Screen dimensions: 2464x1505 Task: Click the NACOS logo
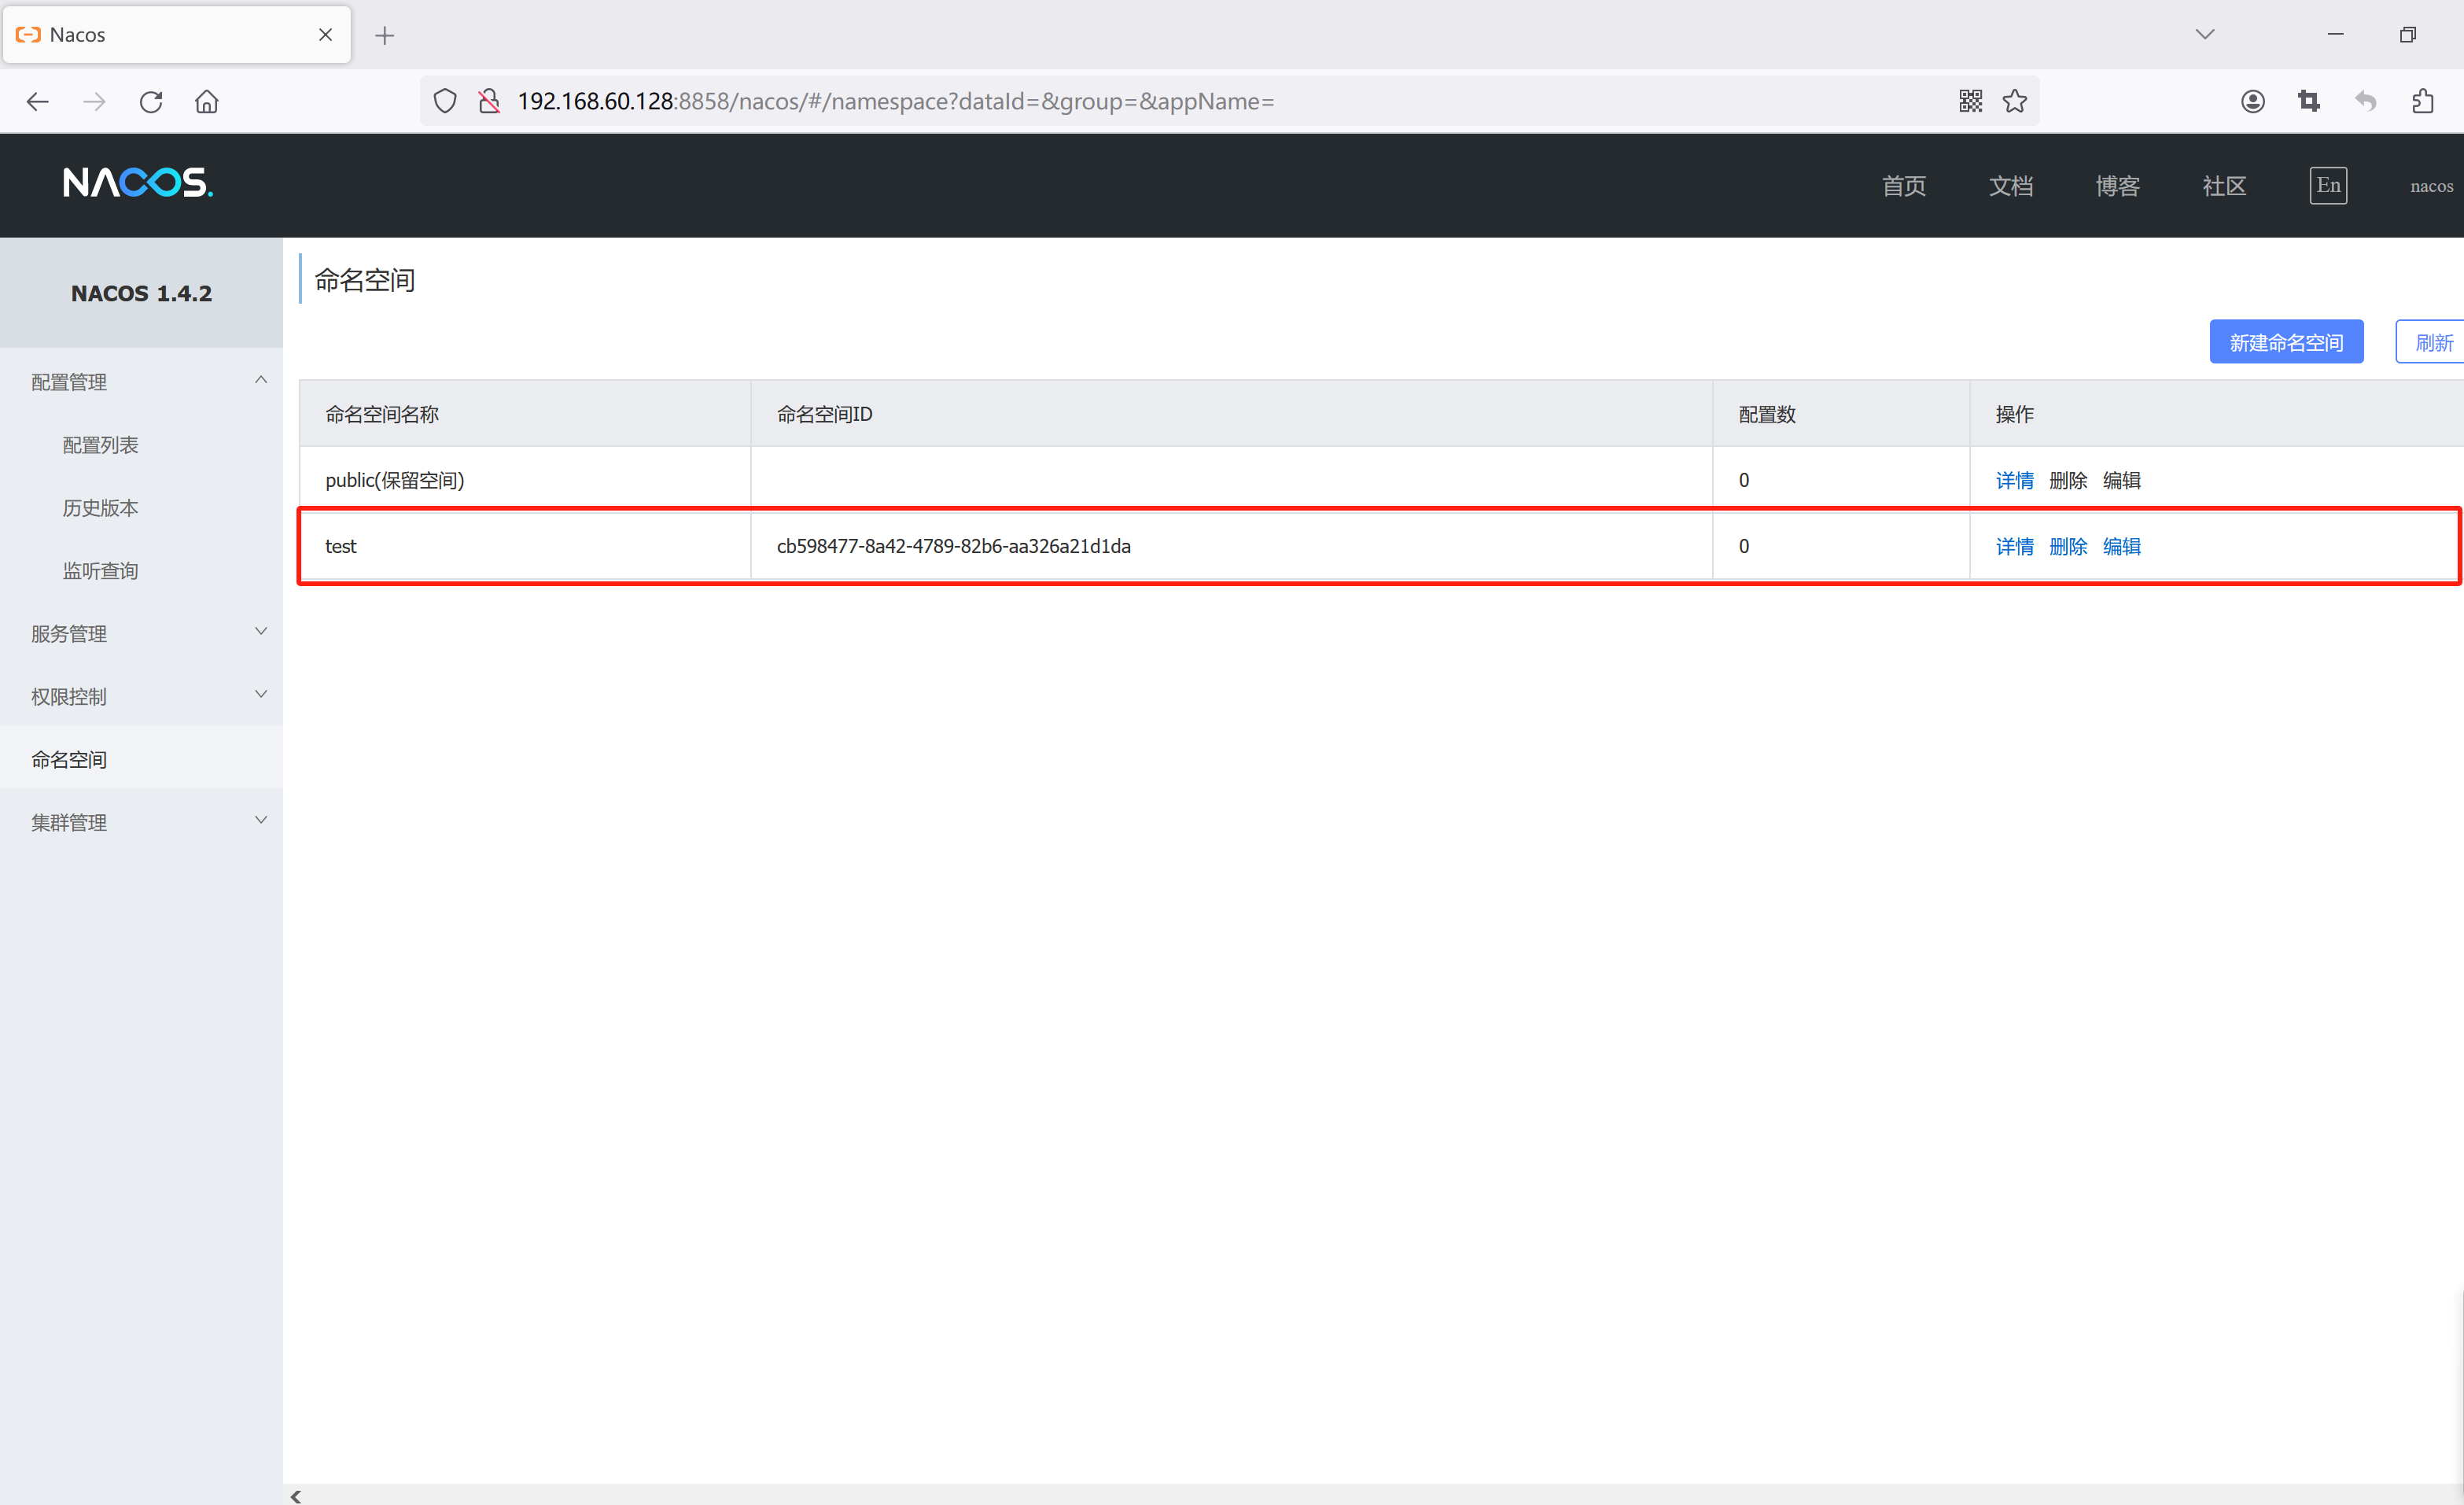138,182
